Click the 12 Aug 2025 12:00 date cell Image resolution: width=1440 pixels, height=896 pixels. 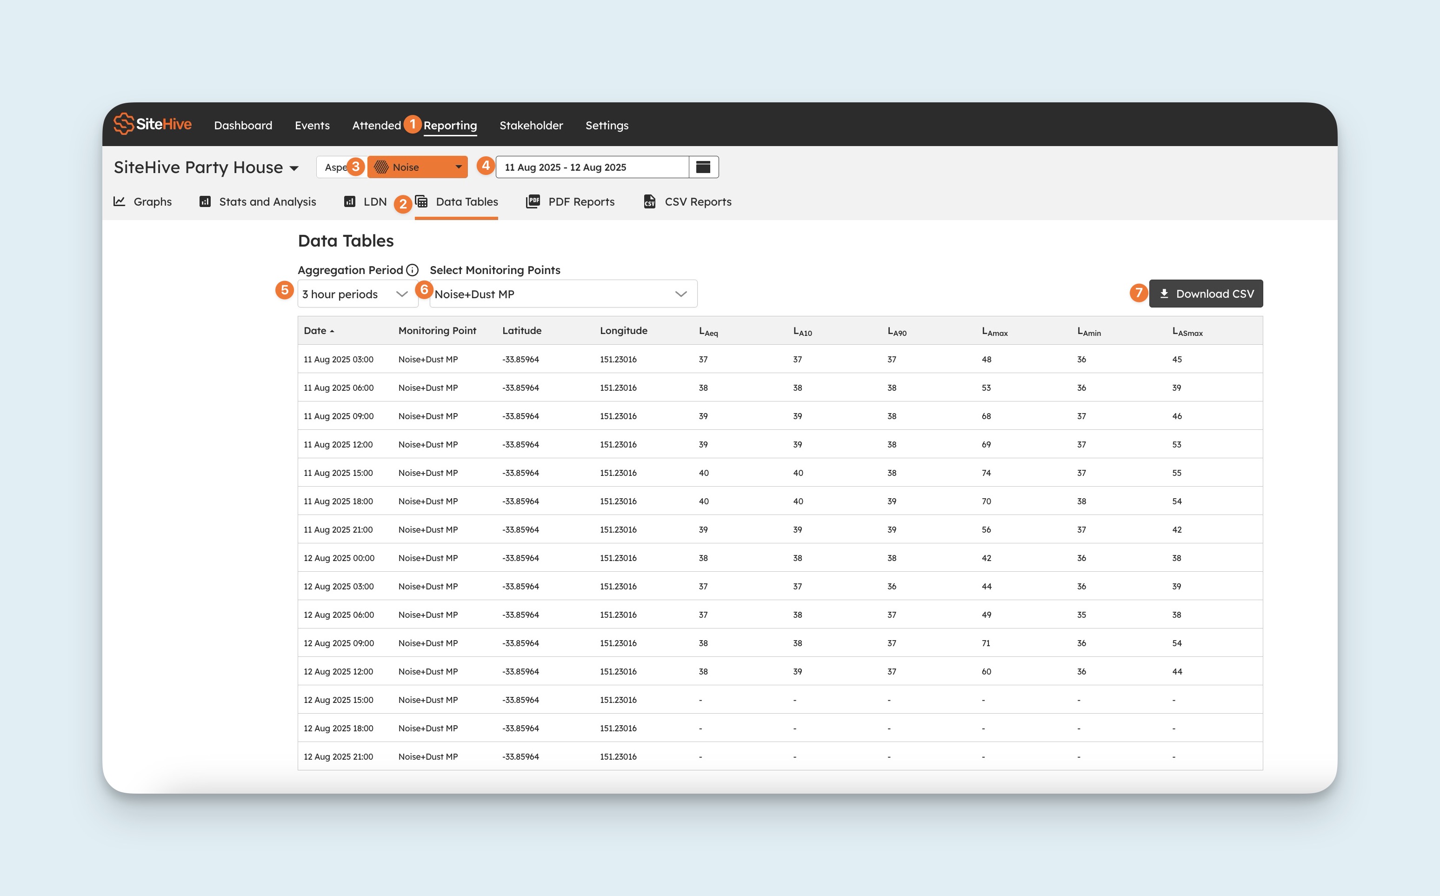[x=339, y=671]
